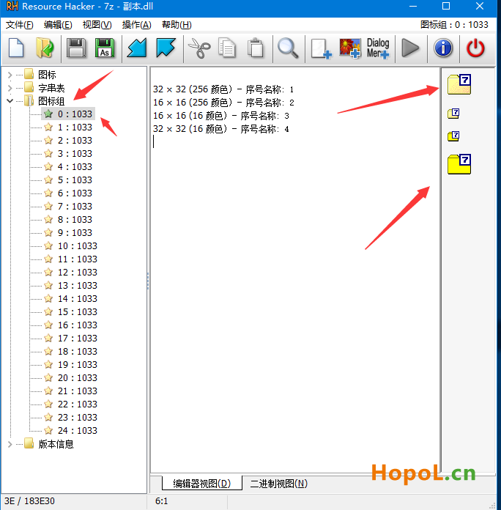Select the 图标 tree folder
The width and height of the screenshot is (501, 510).
(47, 75)
